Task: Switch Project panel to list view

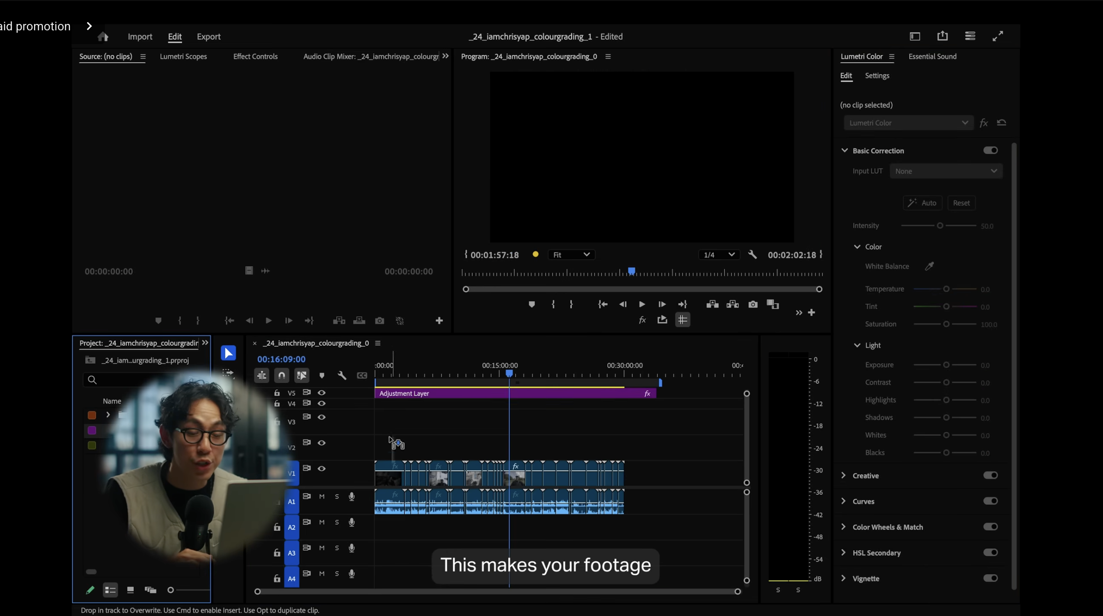Action: (x=110, y=590)
